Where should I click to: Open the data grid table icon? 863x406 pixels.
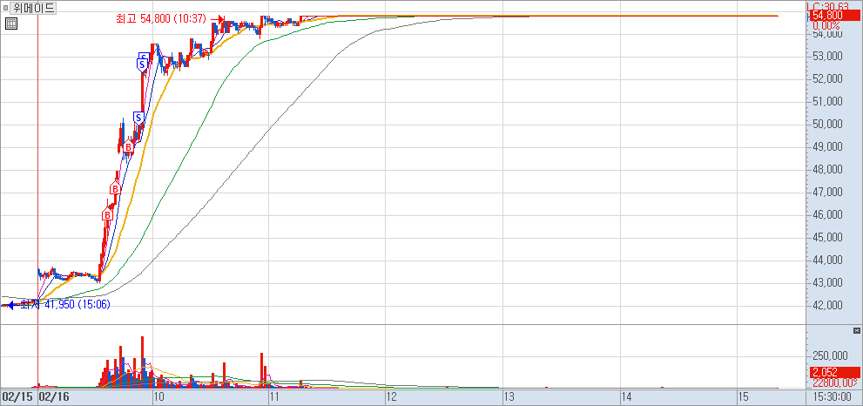point(10,24)
